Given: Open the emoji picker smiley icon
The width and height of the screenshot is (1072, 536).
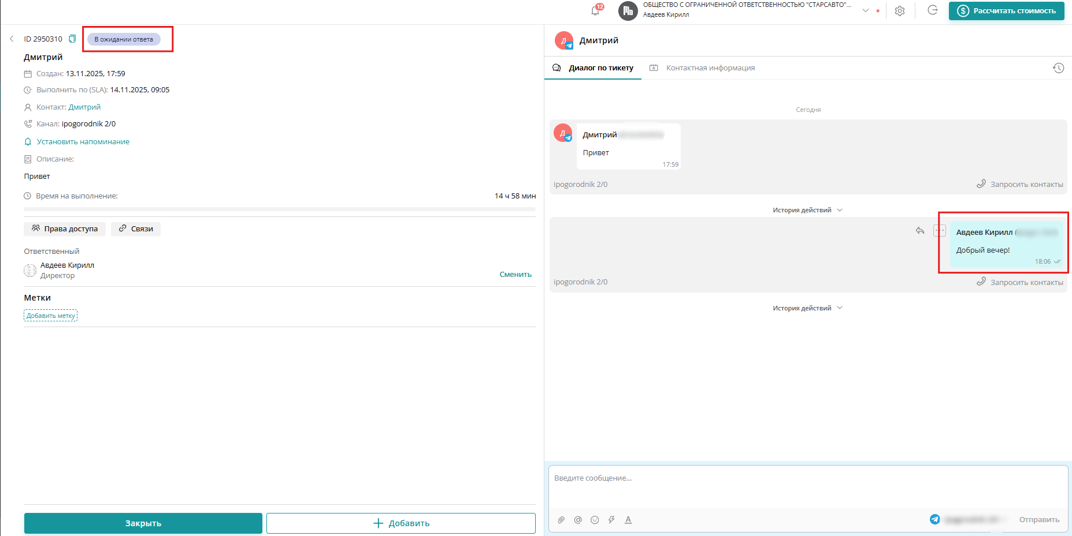Looking at the screenshot, I should [595, 520].
